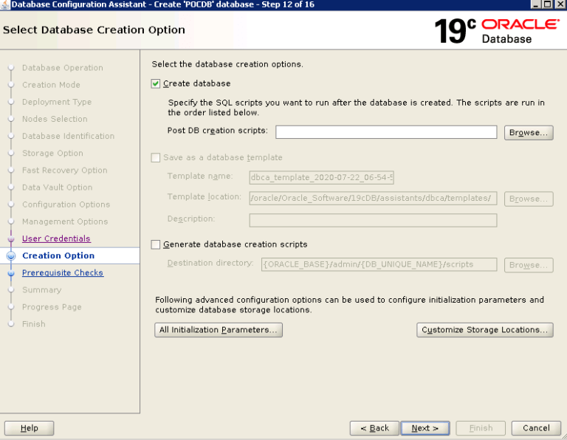Click the Oracle Database 19c logo
The width and height of the screenshot is (567, 440).
[496, 30]
